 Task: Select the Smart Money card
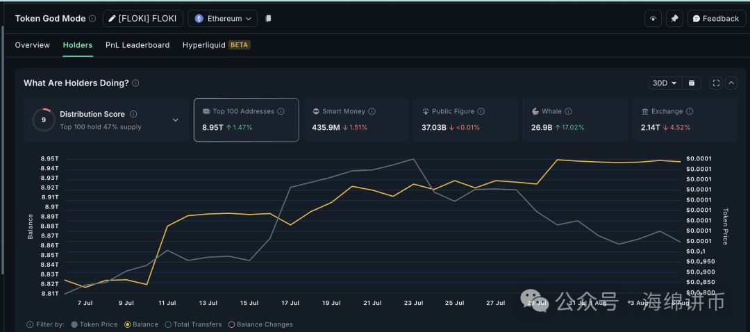(356, 119)
